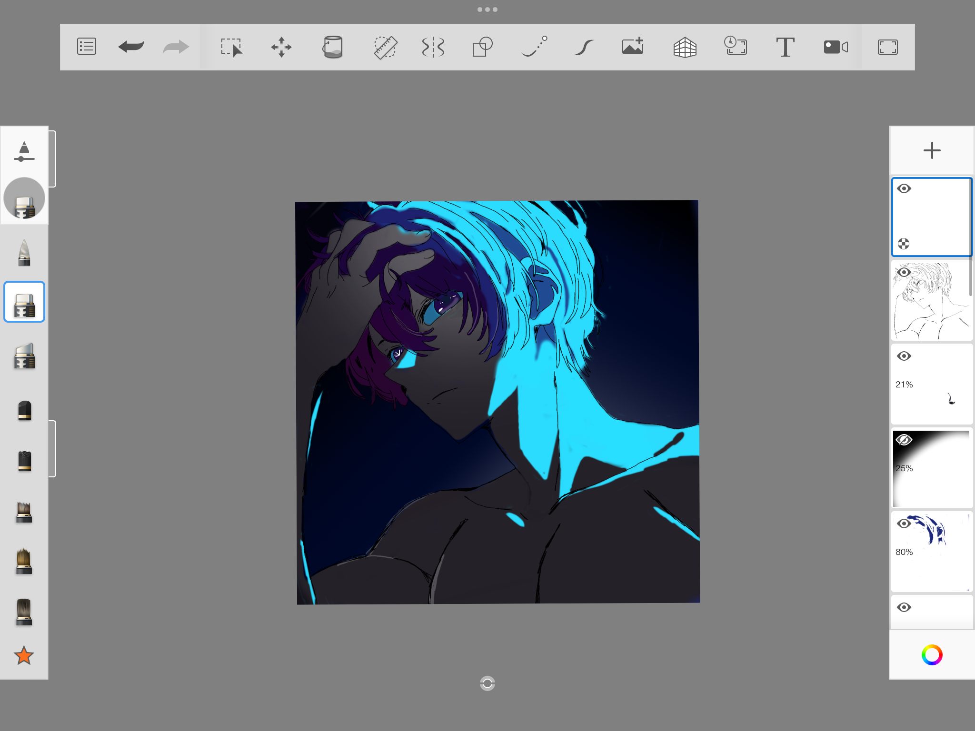Open the main menu list icon

click(87, 47)
